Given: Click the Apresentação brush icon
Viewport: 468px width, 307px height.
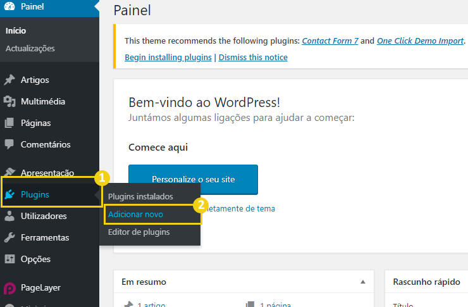Looking at the screenshot, I should pyautogui.click(x=9, y=172).
